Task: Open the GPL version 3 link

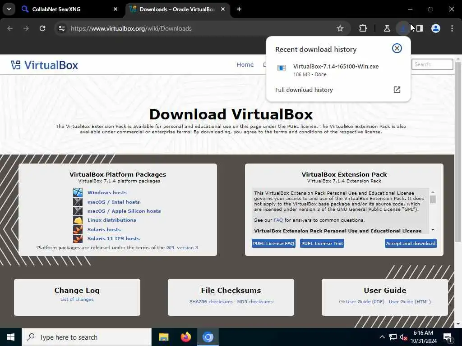Action: pyautogui.click(x=182, y=248)
